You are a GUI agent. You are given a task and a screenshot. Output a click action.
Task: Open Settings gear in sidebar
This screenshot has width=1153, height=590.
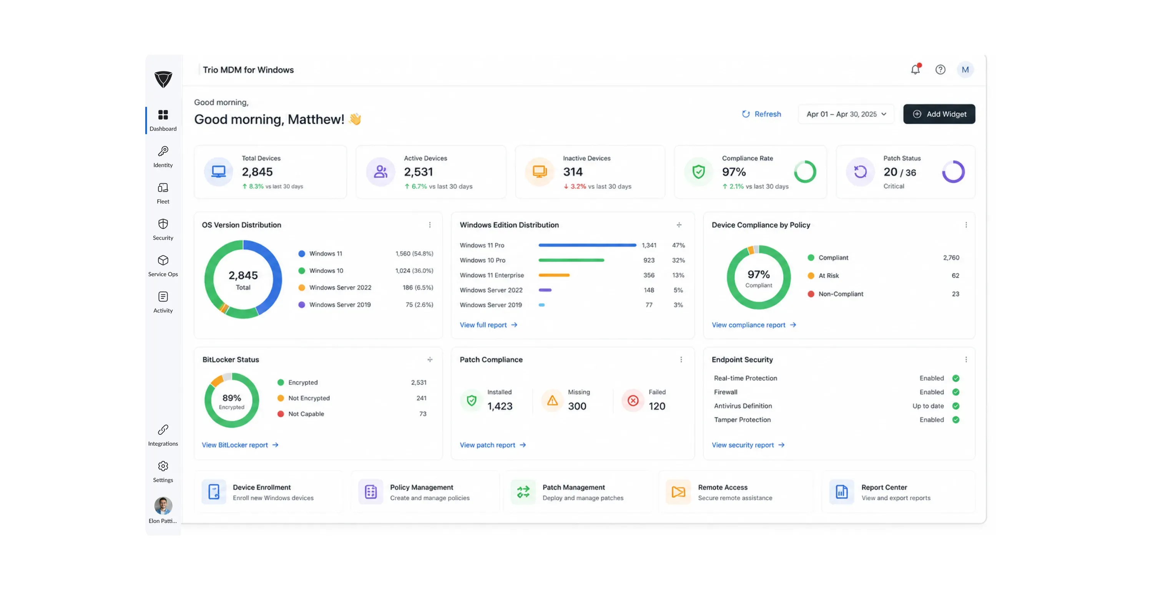[163, 466]
